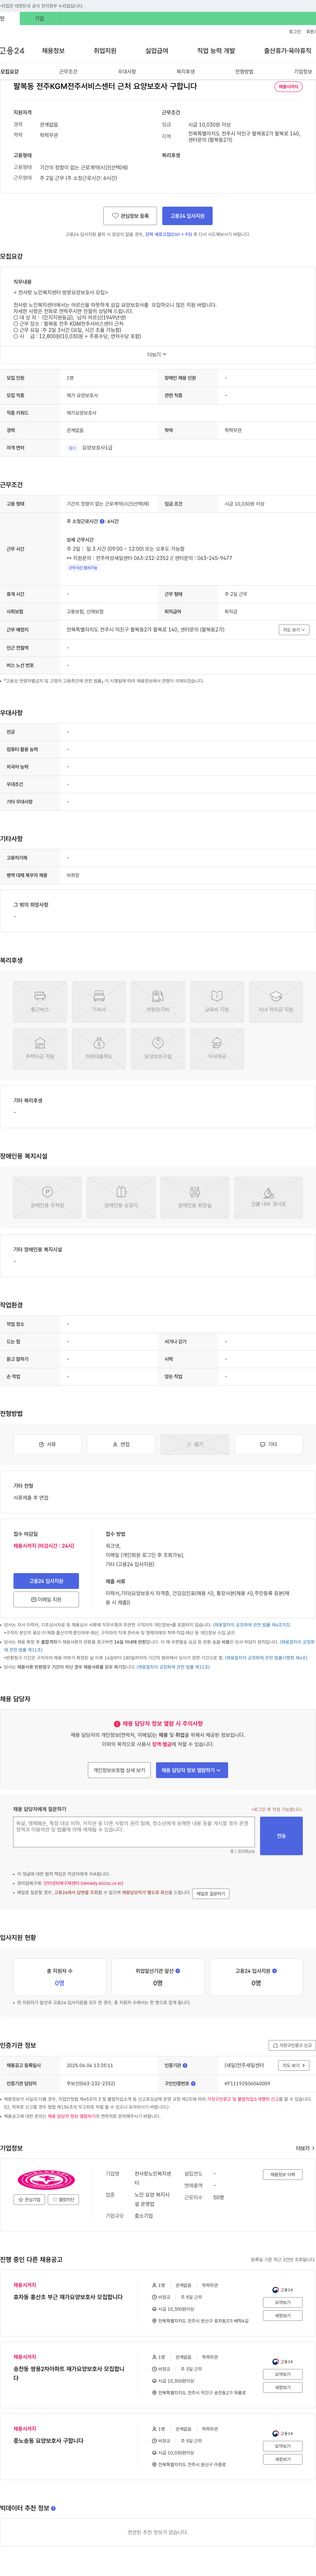This screenshot has height=2576, width=316.
Task: Click the 이메일 지원 envelope button
Action: tap(46, 1599)
